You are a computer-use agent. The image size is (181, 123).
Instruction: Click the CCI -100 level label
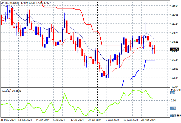click(x=173, y=108)
